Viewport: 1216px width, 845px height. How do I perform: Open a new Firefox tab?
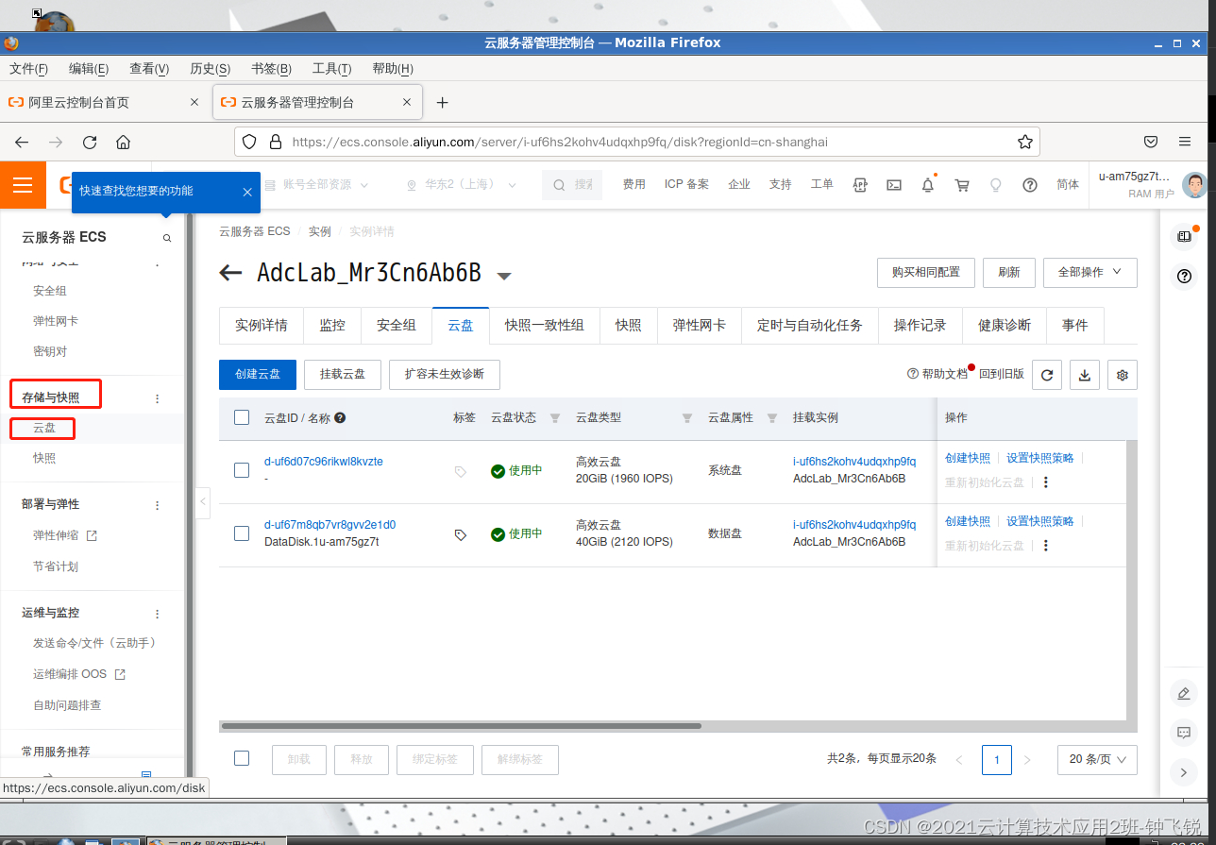tap(442, 102)
